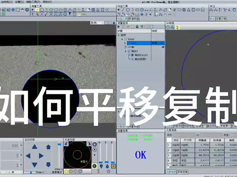Open the 影像1 dropdown above image
Image resolution: width=237 pixels, height=177 pixels.
pyautogui.click(x=97, y=23)
